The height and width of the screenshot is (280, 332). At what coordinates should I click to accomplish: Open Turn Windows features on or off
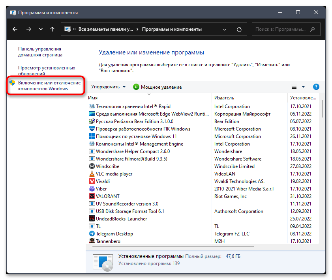(49, 86)
